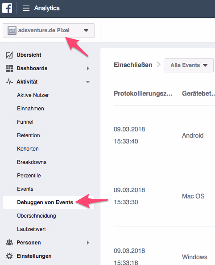The width and height of the screenshot is (215, 265).
Task: Open the Einnahmen report
Action: point(30,109)
